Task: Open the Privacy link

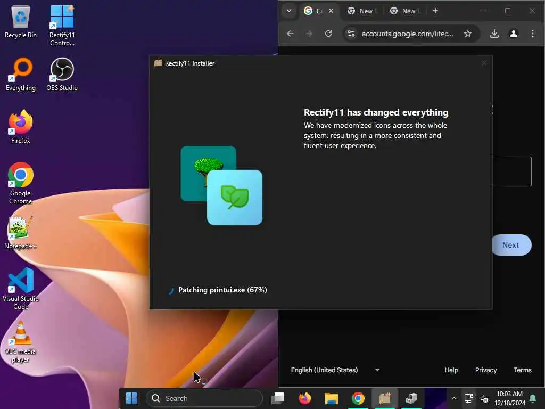Action: click(x=485, y=370)
